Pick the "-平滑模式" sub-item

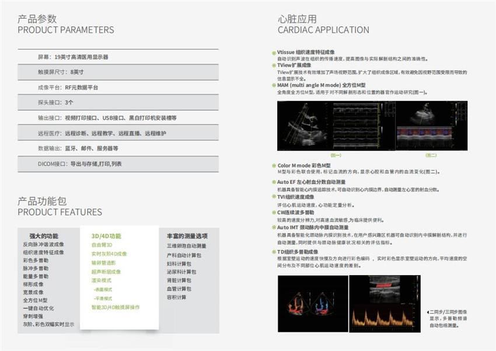103,298
